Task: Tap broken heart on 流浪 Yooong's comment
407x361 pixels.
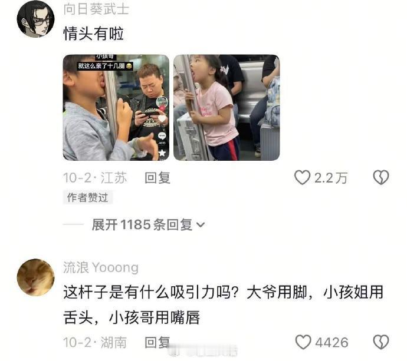Action: click(x=381, y=342)
